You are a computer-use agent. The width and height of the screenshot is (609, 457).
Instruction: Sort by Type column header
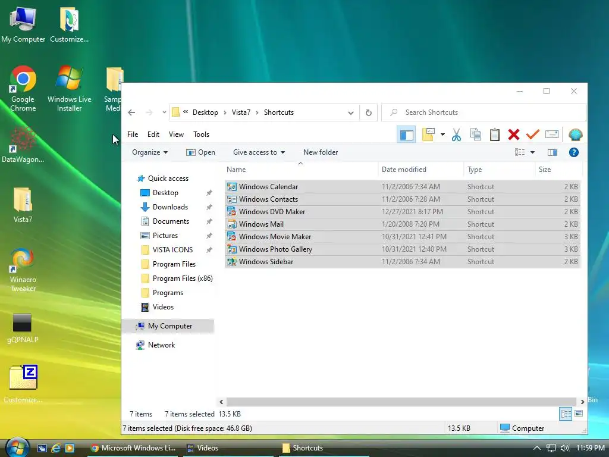[499, 170]
